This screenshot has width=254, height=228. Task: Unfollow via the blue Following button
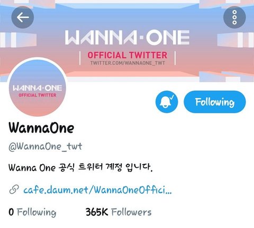click(215, 102)
